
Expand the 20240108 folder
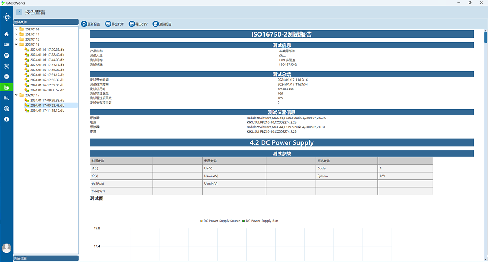click(16, 29)
